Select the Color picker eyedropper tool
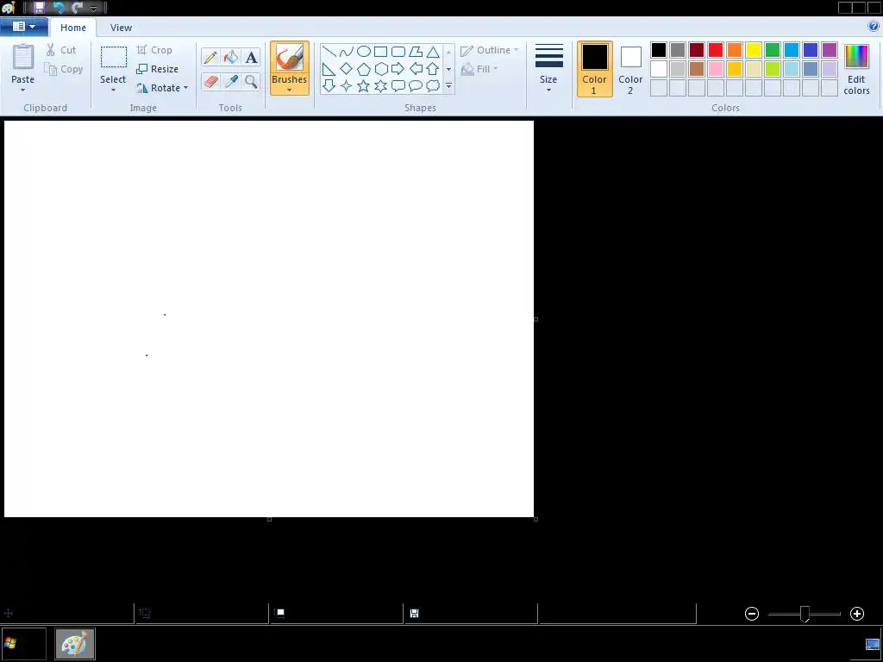 [230, 82]
